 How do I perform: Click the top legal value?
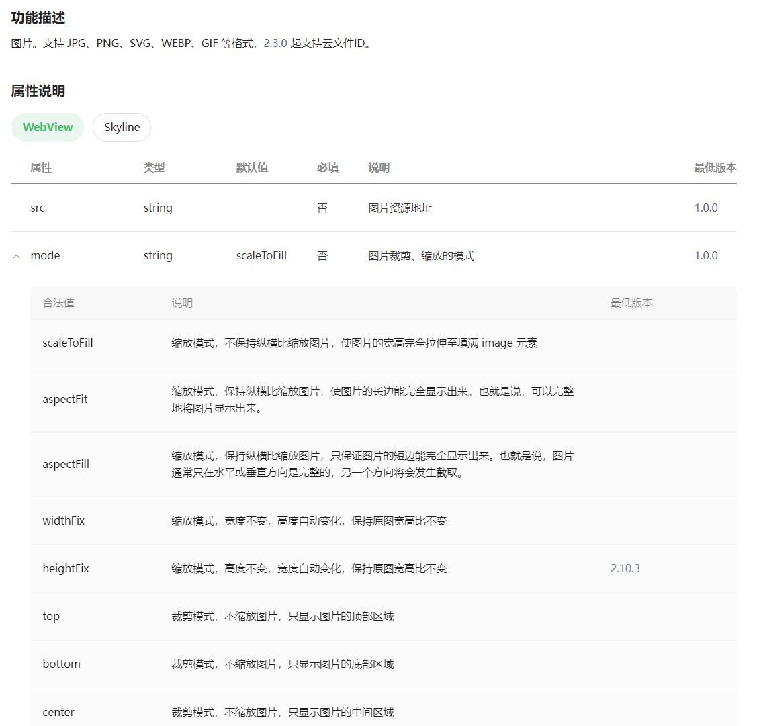(x=51, y=617)
